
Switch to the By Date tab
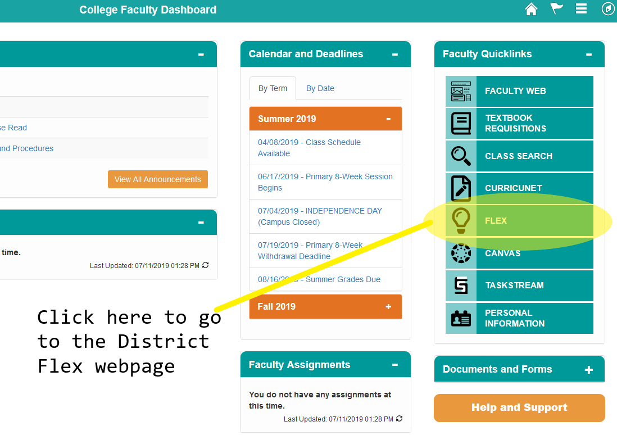tap(320, 88)
